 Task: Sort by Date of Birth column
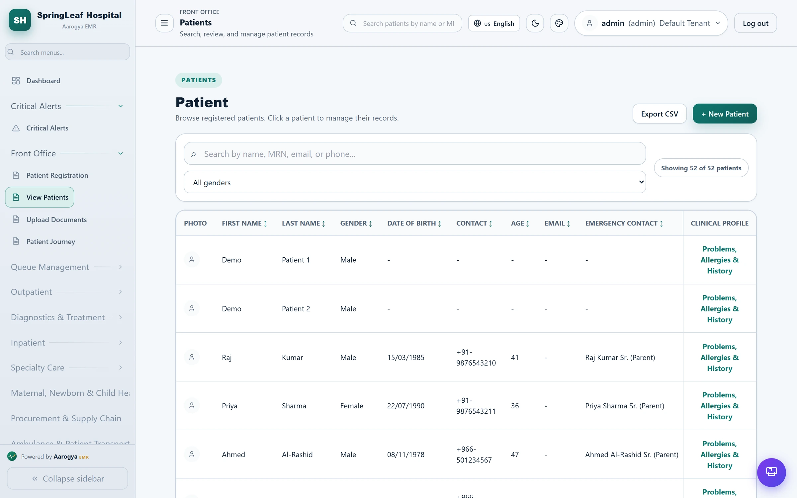pos(414,223)
